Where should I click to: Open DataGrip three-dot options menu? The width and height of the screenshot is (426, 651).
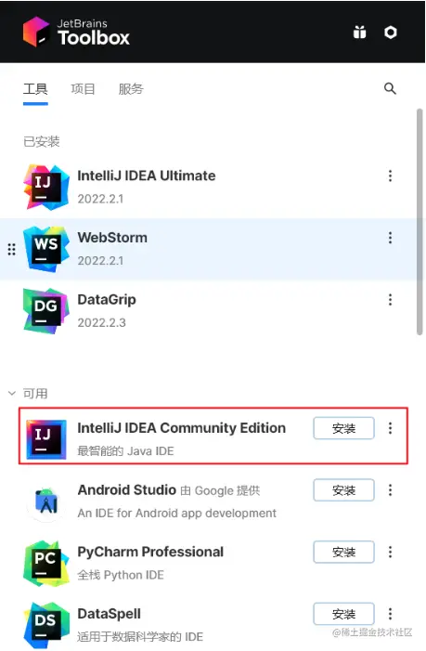pos(390,299)
